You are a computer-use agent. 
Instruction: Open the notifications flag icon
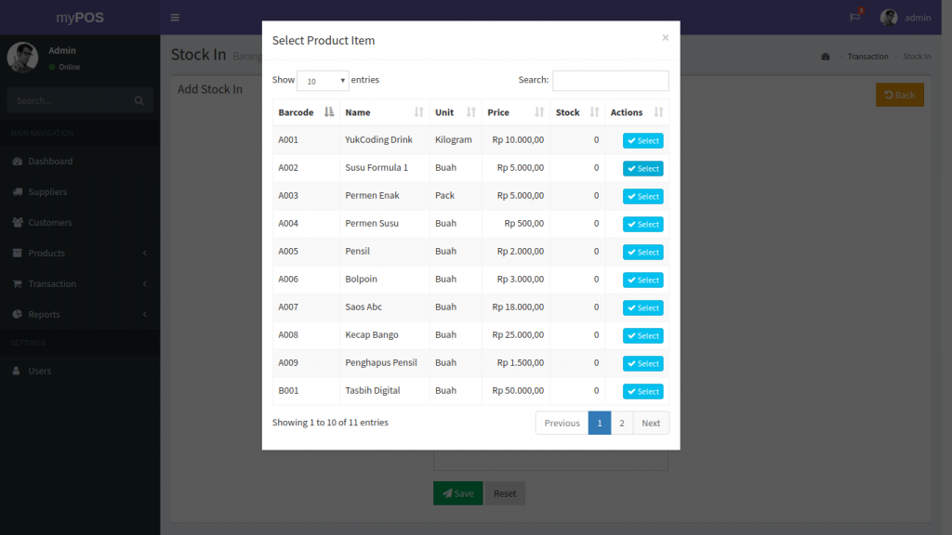tap(854, 18)
